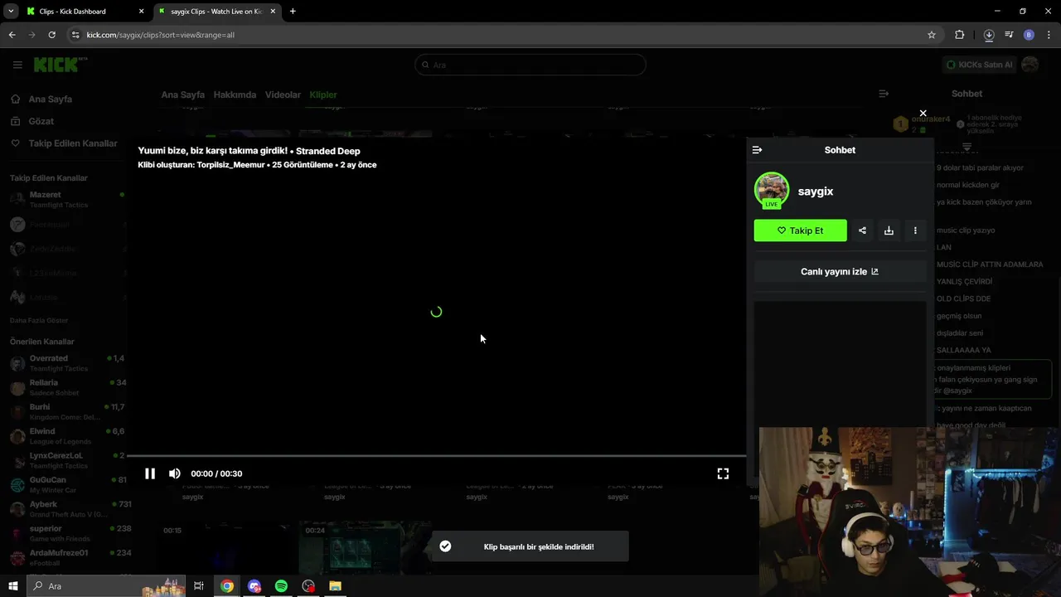Follow saygix with the Takip Et button

tap(800, 231)
